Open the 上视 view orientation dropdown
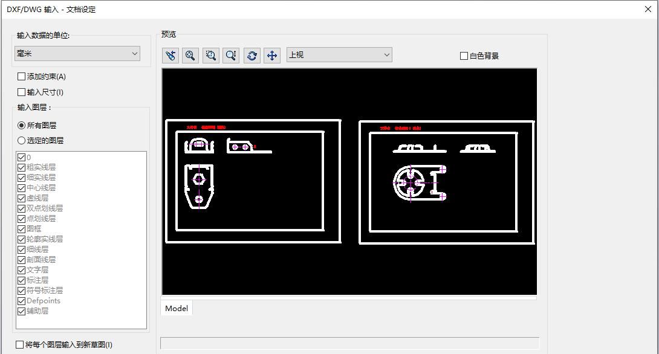 point(339,55)
